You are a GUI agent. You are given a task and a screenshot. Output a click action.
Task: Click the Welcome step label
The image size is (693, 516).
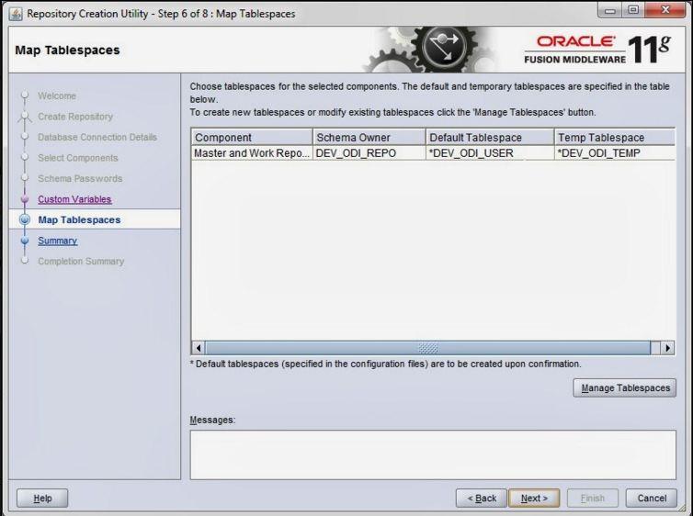[57, 95]
